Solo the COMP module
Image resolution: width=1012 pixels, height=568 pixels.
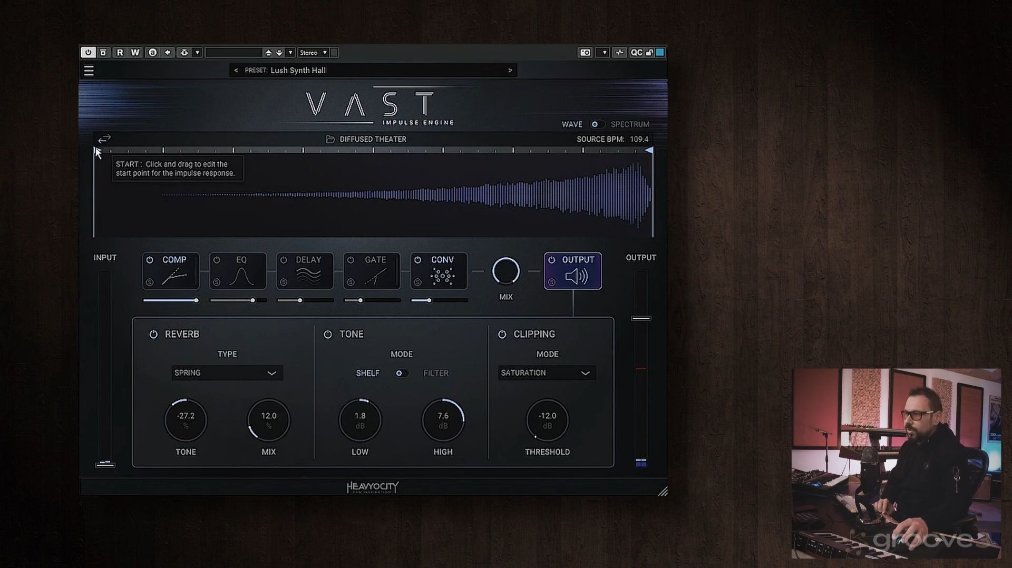point(150,282)
